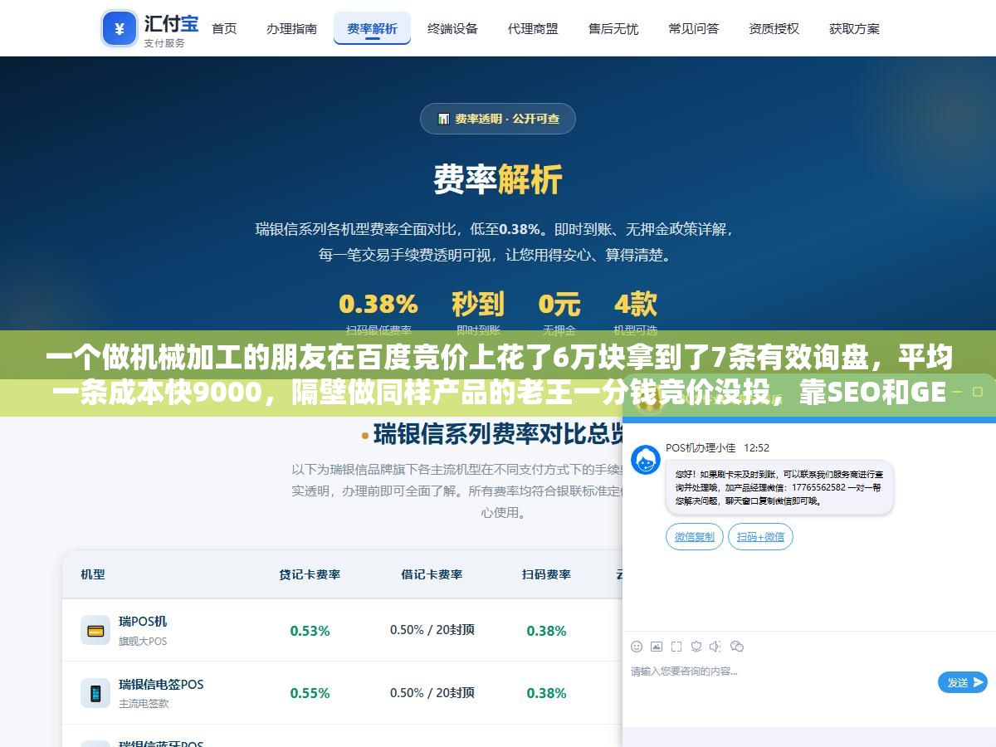Screen dimensions: 996x747
Task: Click 0.50% / 20封顶 in 瑞POS机 row
Action: coord(432,630)
